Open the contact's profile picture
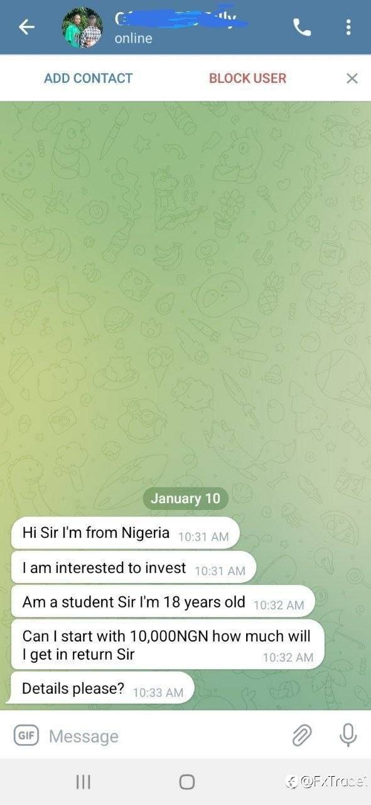371x805 pixels. (x=82, y=28)
